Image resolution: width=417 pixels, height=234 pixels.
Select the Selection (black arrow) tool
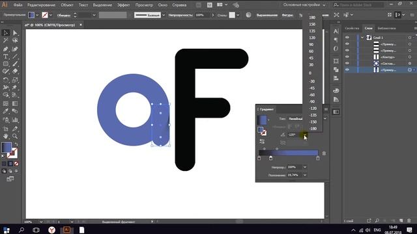tap(6, 32)
